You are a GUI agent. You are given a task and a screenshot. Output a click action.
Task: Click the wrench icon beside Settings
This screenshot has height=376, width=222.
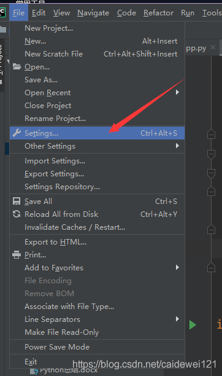17,133
